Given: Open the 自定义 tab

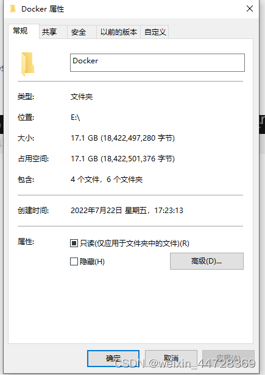Looking at the screenshot, I should tap(155, 32).
